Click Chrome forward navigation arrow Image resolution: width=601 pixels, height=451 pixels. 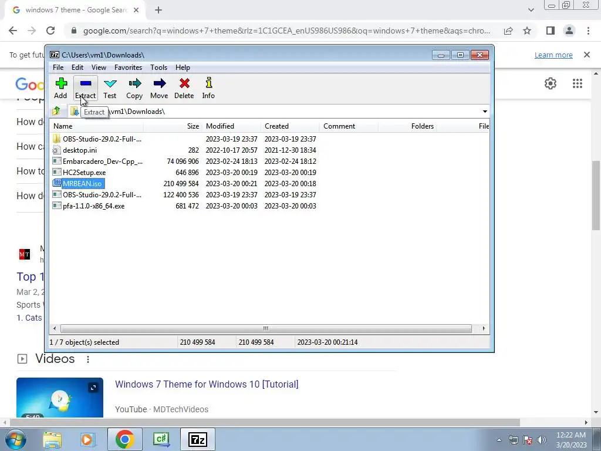(32, 31)
